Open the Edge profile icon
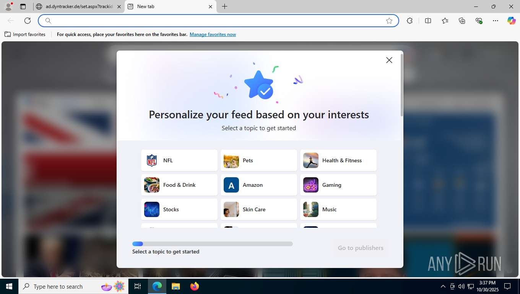 [x=8, y=7]
